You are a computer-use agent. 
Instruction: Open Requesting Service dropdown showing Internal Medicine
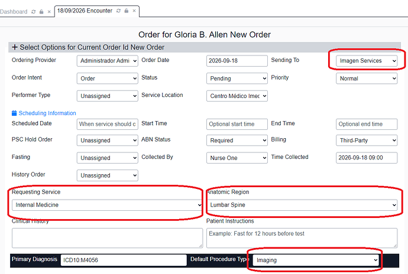pyautogui.click(x=107, y=205)
